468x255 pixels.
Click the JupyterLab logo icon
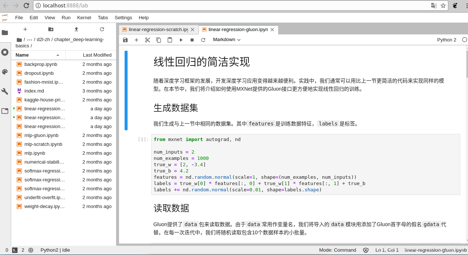(x=5, y=18)
